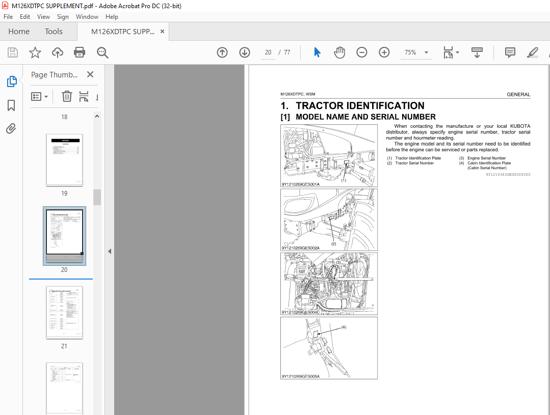This screenshot has width=550, height=415.
Task: Open Page Thumbnails sidebar icon
Action: pyautogui.click(x=12, y=81)
